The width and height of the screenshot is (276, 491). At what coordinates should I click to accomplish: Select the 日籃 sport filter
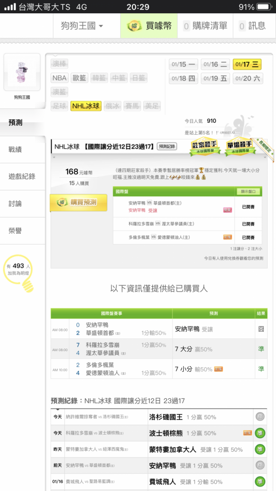139,78
